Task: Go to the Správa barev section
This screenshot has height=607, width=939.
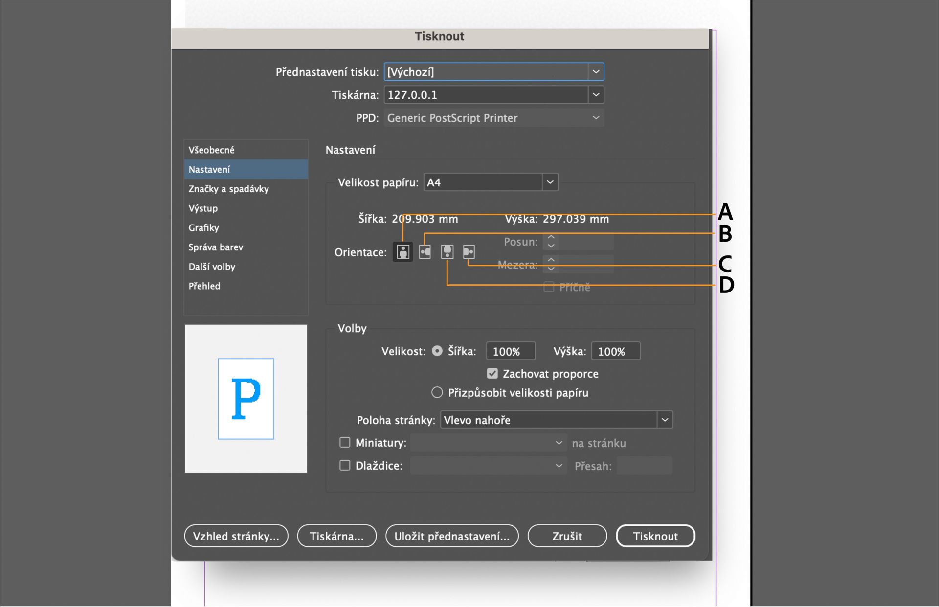Action: click(x=216, y=247)
